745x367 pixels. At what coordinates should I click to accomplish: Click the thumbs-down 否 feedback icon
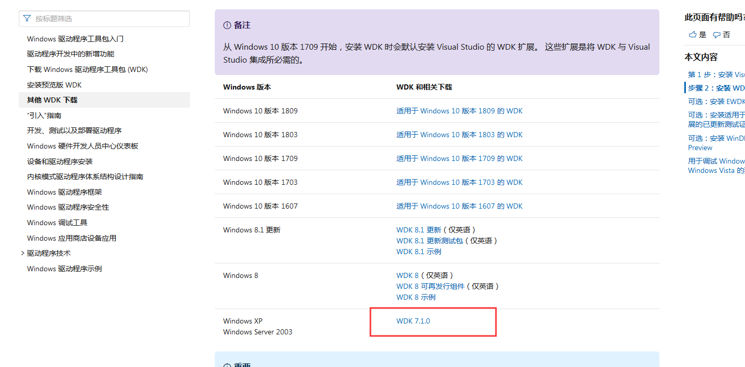point(718,34)
